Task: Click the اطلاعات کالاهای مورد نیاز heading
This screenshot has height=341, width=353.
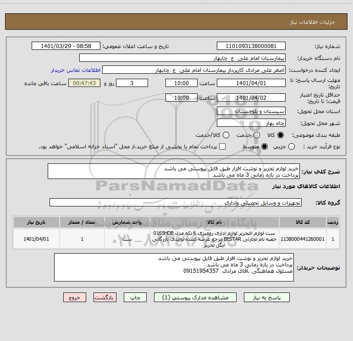Action: click(x=306, y=186)
